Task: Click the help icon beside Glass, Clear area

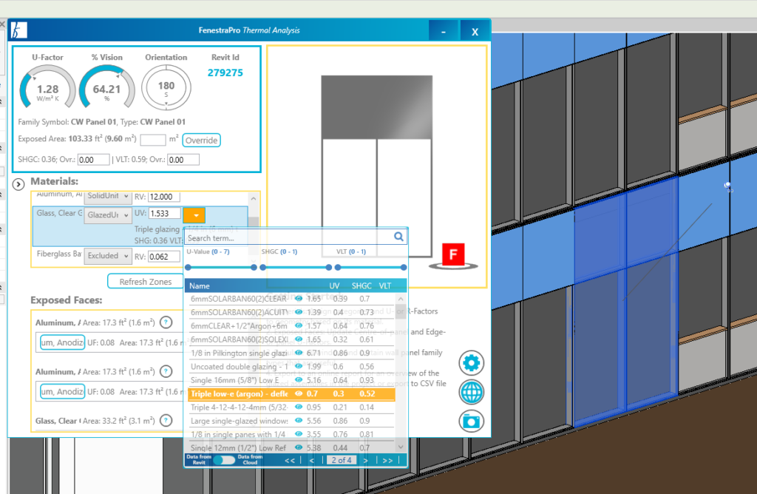Action: click(166, 421)
